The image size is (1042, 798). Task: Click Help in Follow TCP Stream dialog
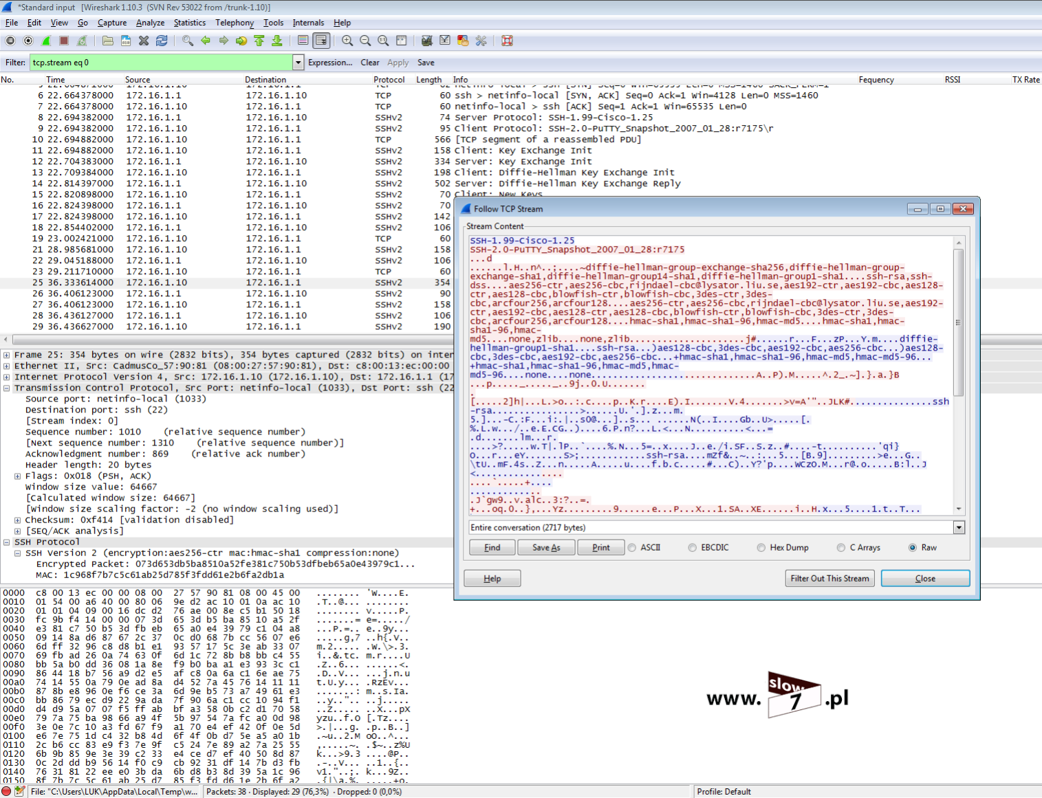pyautogui.click(x=492, y=579)
